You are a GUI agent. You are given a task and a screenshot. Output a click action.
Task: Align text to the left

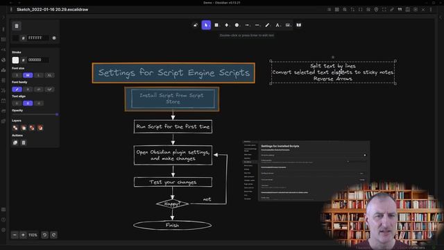point(17,103)
